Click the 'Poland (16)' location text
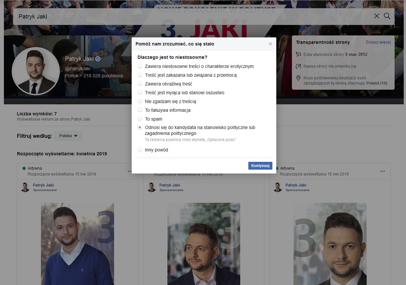406x285 pixels. tap(377, 83)
